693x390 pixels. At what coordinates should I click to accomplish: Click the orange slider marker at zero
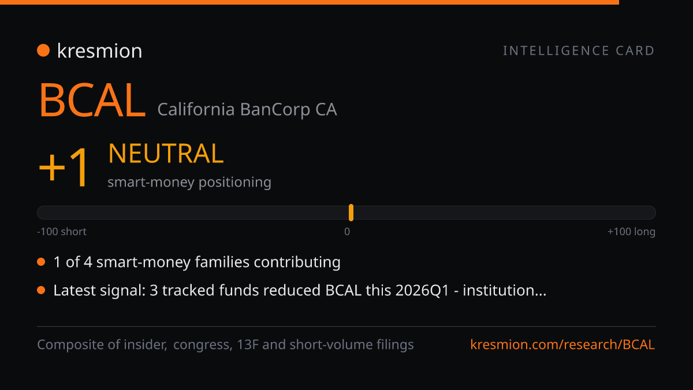[351, 213]
